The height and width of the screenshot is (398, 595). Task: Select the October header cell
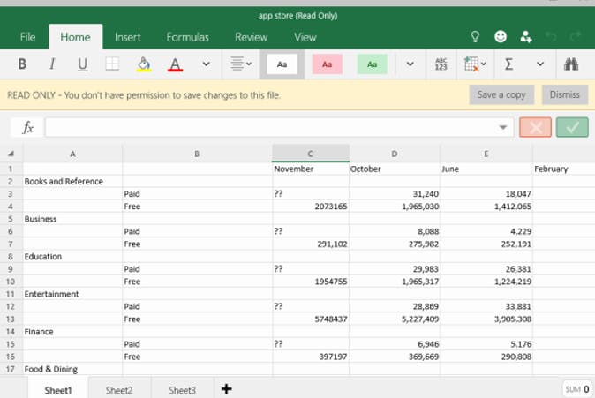pos(395,169)
